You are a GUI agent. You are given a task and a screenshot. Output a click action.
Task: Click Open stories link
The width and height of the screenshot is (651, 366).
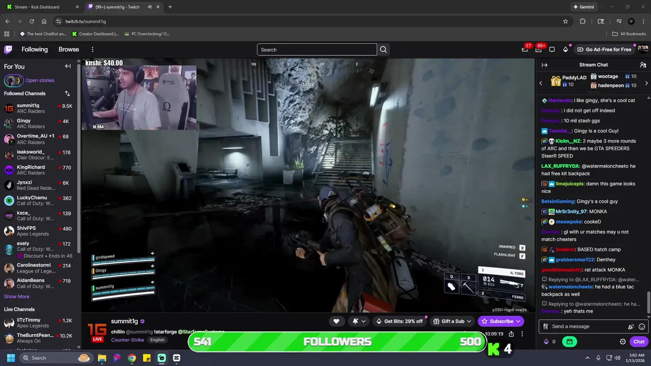tap(40, 80)
